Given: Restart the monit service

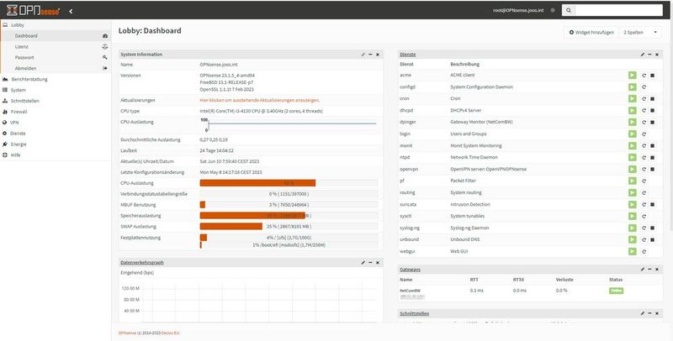Looking at the screenshot, I should click(644, 146).
